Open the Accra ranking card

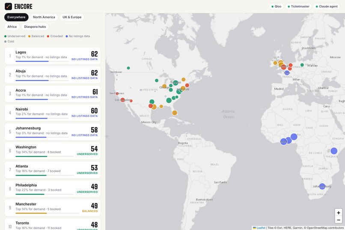click(53, 94)
